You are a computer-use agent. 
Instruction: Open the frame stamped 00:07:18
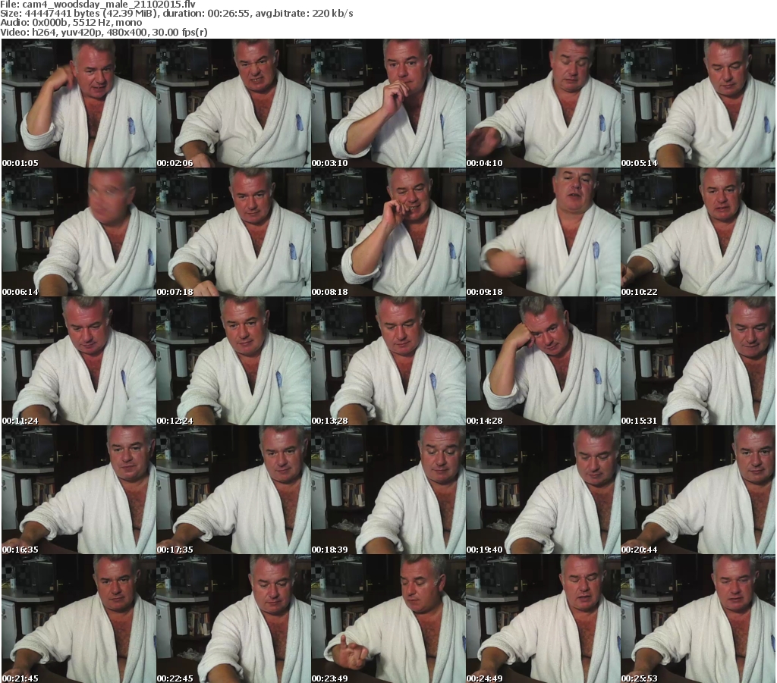(x=234, y=232)
